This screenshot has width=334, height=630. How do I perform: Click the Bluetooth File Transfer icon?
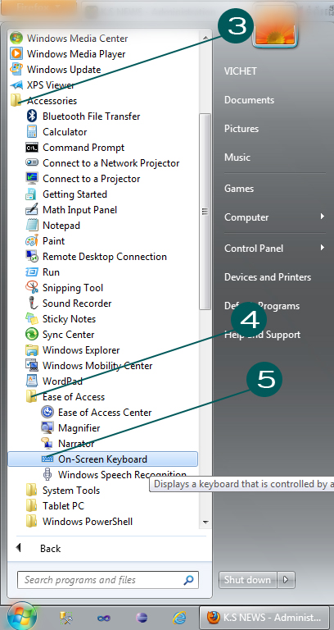tap(32, 116)
